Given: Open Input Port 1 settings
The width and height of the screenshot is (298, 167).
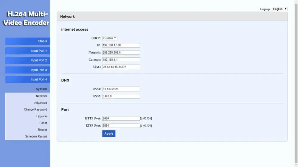Looking at the screenshot, I should (27, 51).
